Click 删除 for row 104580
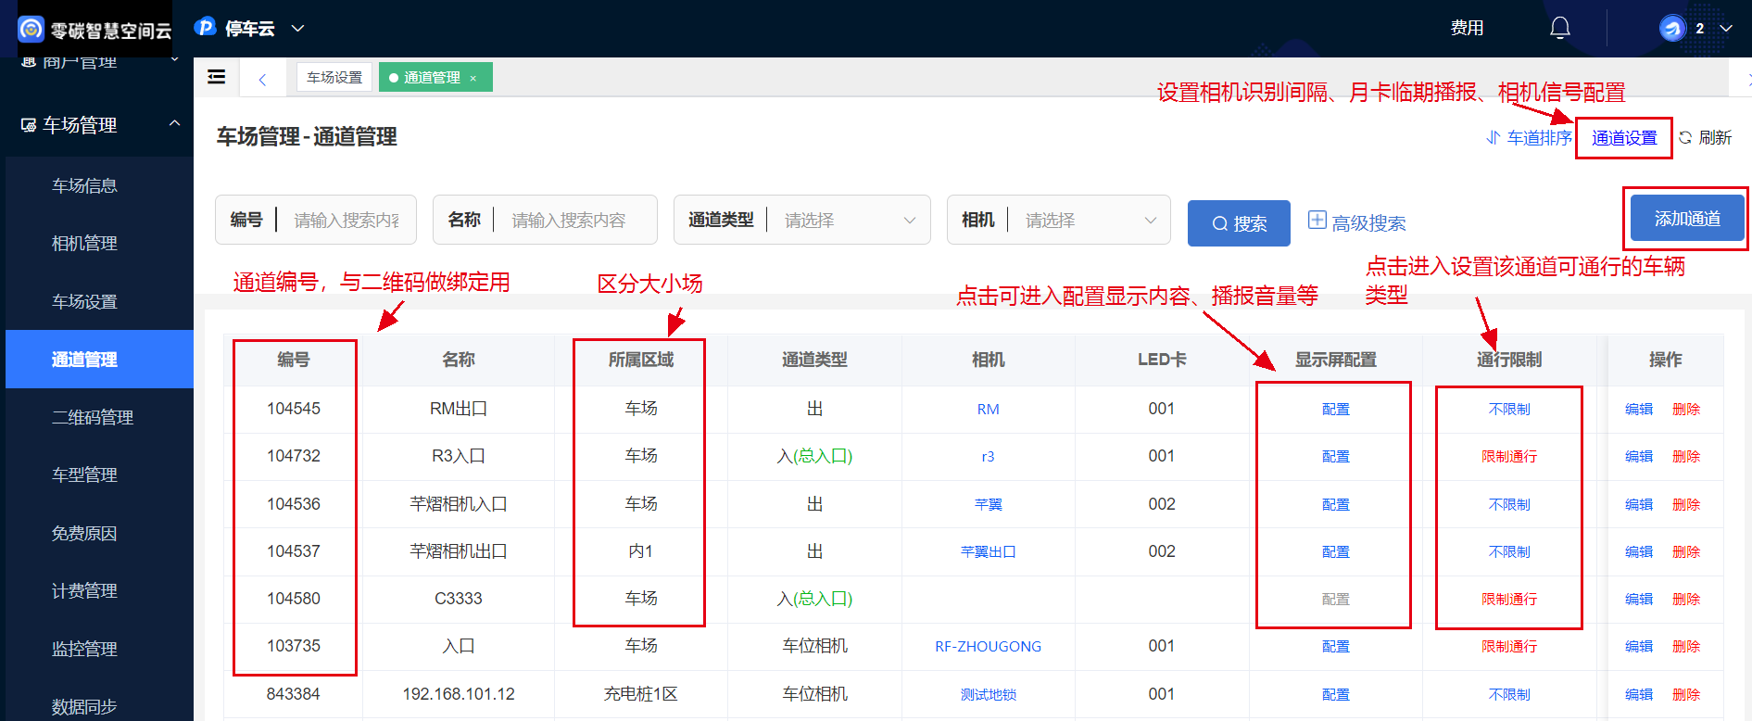The image size is (1752, 721). point(1686,599)
